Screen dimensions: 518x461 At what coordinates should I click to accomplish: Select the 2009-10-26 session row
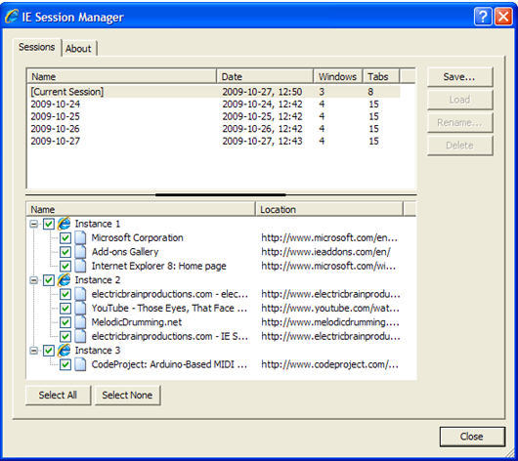[214, 129]
